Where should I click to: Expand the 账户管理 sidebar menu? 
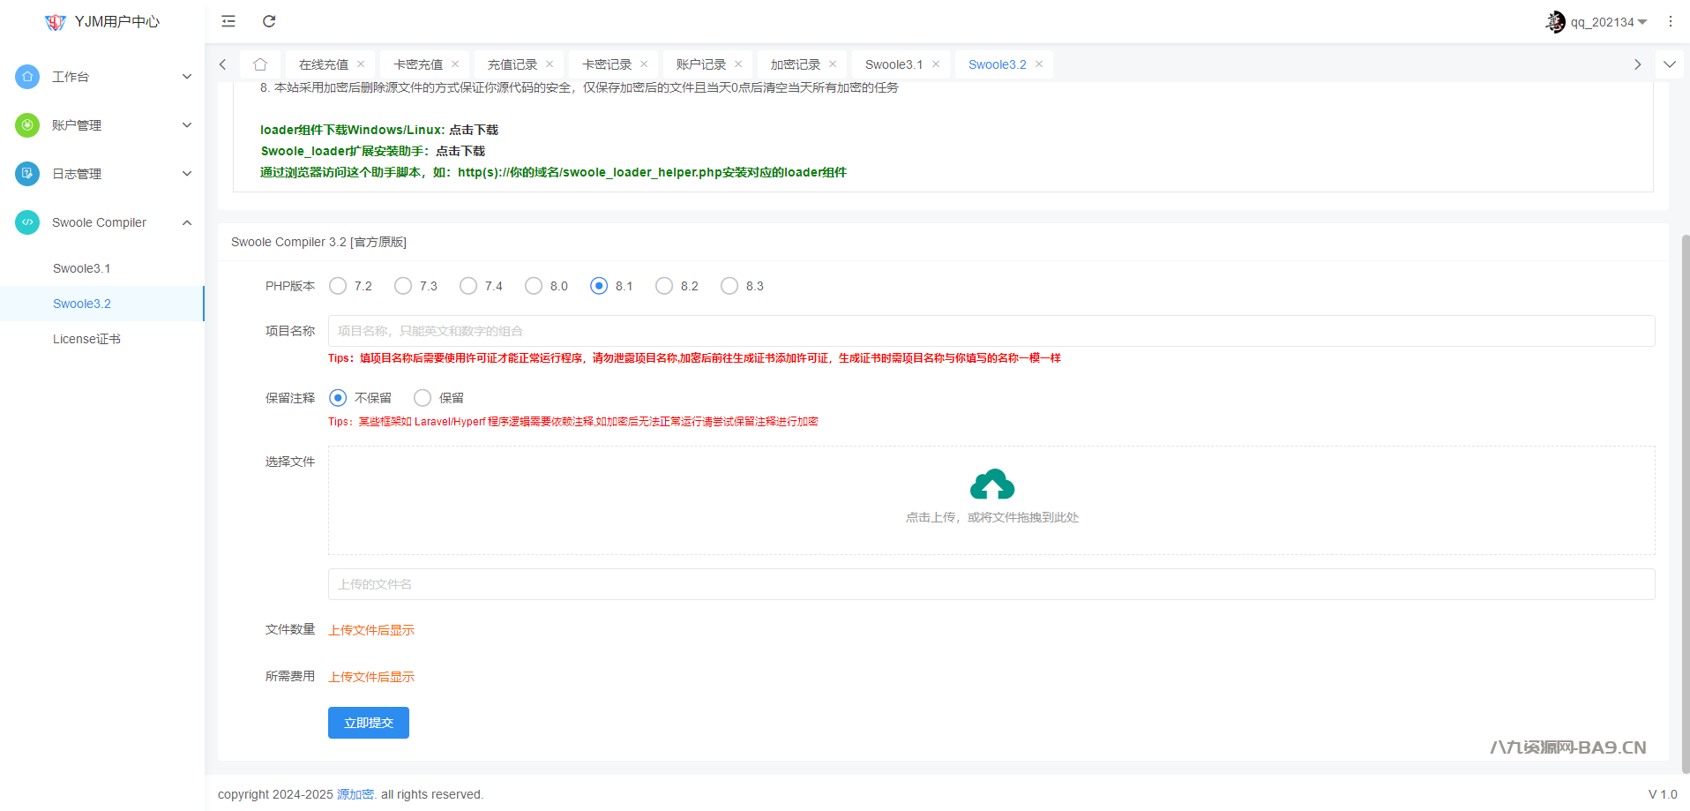(102, 125)
